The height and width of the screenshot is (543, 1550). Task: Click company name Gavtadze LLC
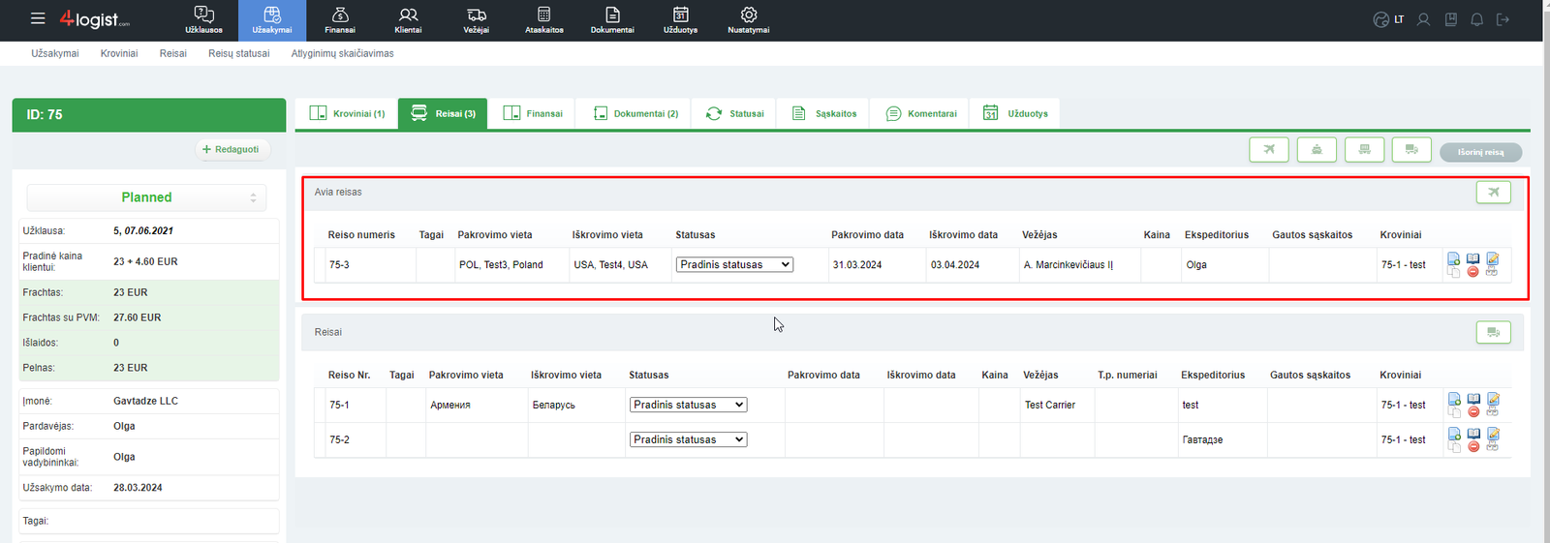(x=145, y=401)
